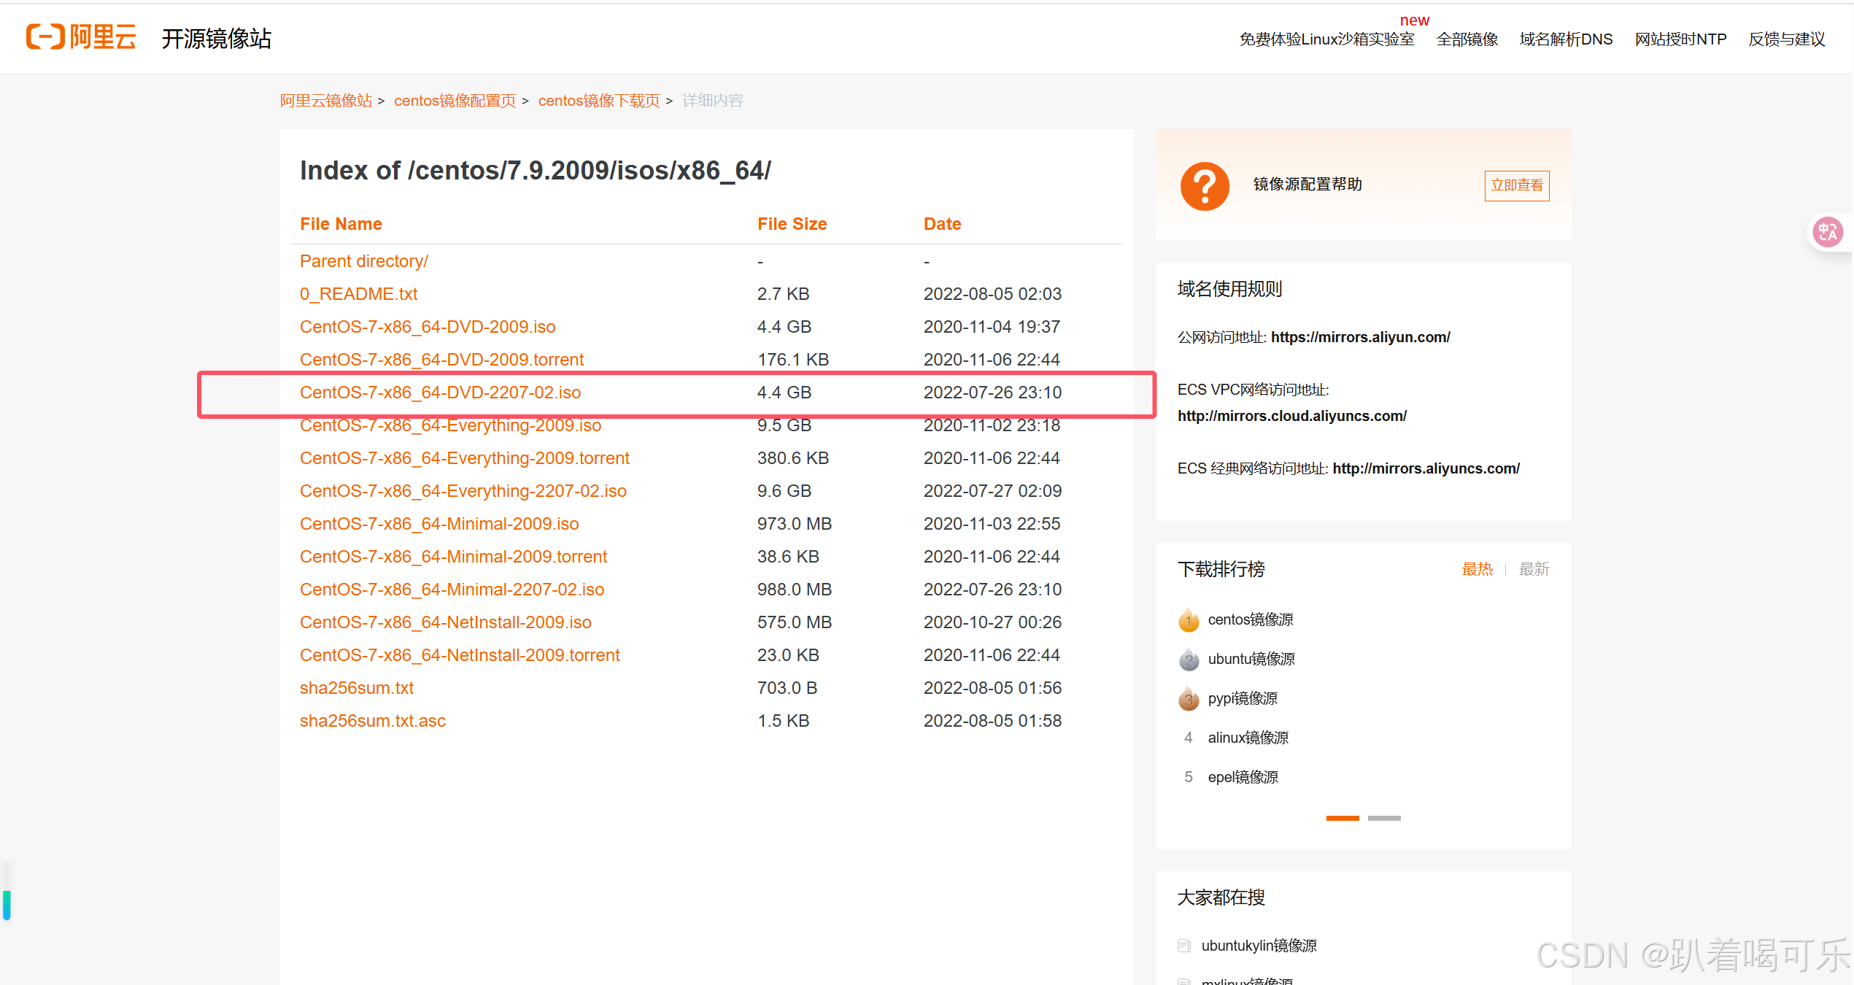Go to centos镜像配置页 breadcrumb

tap(455, 101)
